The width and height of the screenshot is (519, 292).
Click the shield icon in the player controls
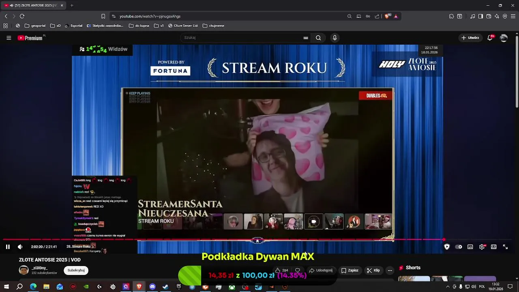tap(447, 247)
